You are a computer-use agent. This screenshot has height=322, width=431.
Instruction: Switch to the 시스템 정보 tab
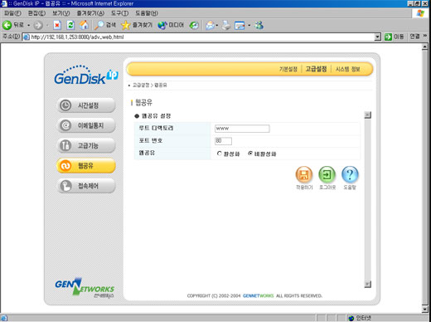[347, 69]
